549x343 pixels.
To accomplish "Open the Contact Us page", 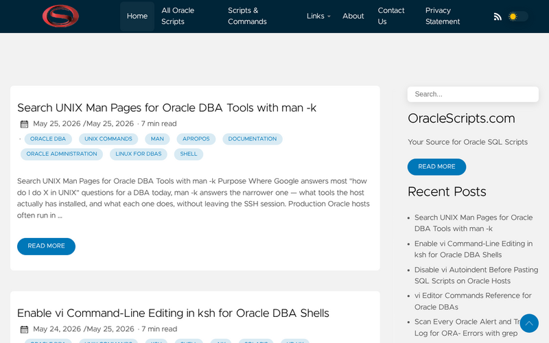I will click(x=391, y=16).
